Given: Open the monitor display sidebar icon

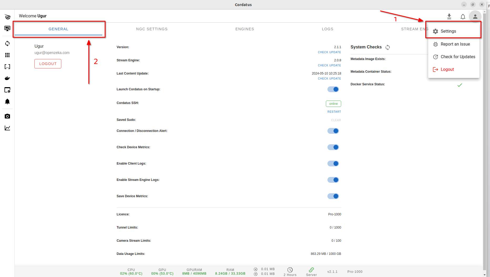Looking at the screenshot, I should point(7,28).
